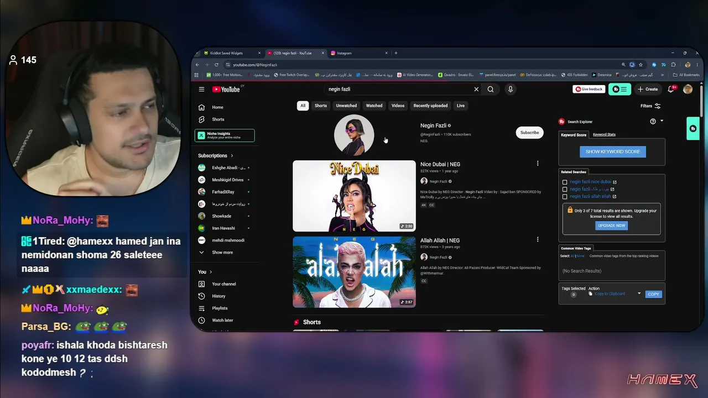
Task: Switch to KickBot Saved Widgets browser tab
Action: (232, 53)
